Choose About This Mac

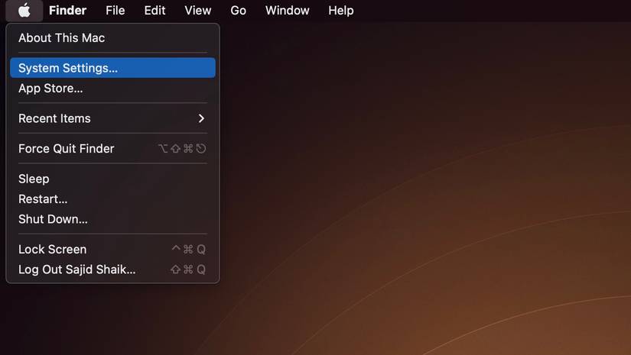pos(112,37)
